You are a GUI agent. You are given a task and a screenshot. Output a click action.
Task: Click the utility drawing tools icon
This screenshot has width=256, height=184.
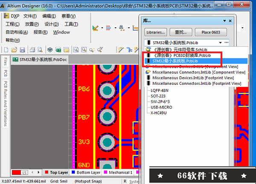95,28
